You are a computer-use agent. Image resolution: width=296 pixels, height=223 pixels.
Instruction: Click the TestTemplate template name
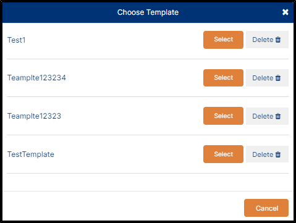(31, 154)
